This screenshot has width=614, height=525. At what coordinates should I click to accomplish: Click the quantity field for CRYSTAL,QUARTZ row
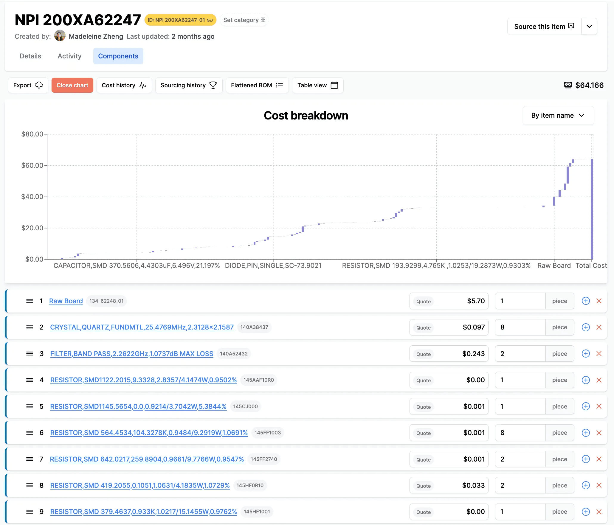(x=520, y=327)
